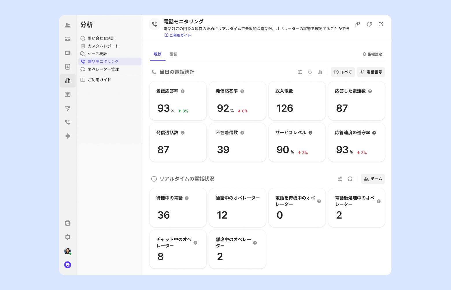This screenshot has width=451, height=290.
Task: Click help icon next to 着信応答率
Action: tap(183, 91)
